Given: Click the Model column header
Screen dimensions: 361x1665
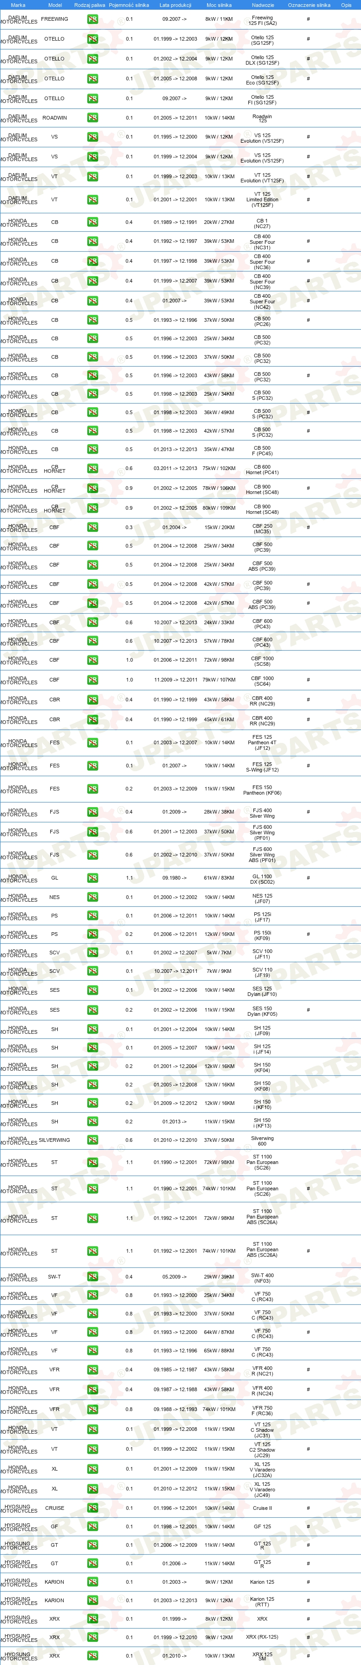Looking at the screenshot, I should [x=55, y=5].
